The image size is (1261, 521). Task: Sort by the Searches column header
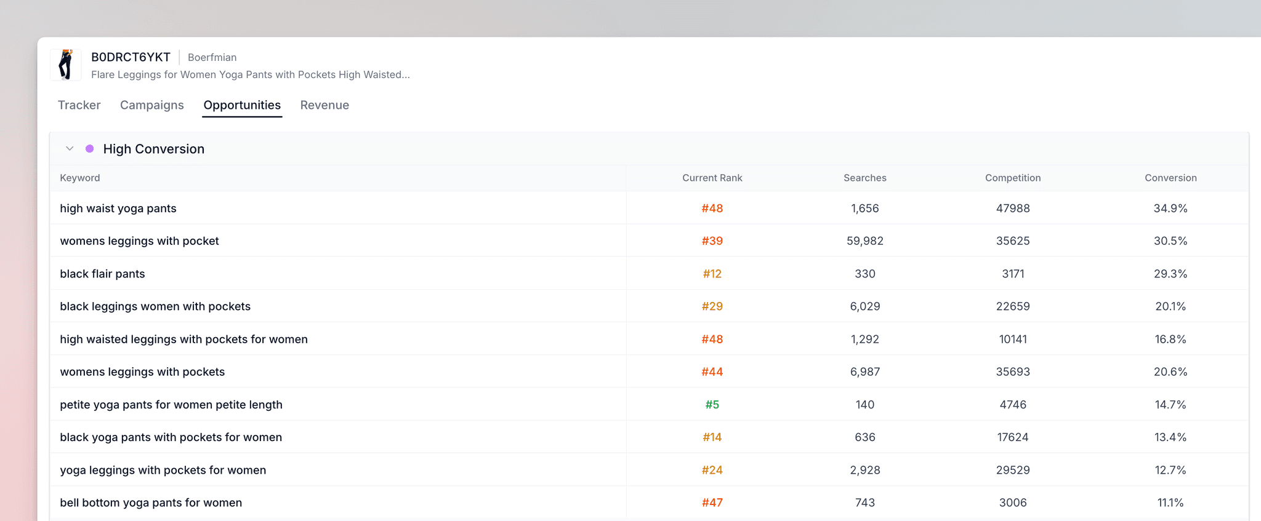864,178
